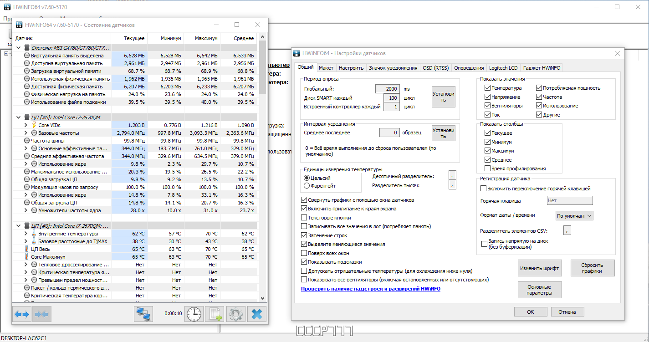Click the Среднее последнее samples field

[389, 133]
